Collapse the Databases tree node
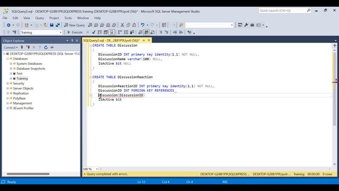Viewport: 339px width, 191px height. (x=7, y=59)
